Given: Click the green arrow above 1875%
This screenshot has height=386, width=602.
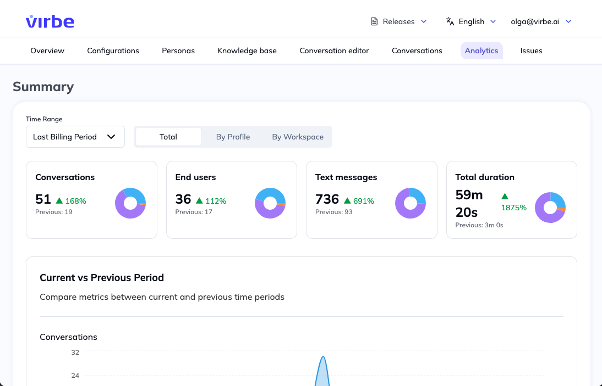Looking at the screenshot, I should [505, 197].
